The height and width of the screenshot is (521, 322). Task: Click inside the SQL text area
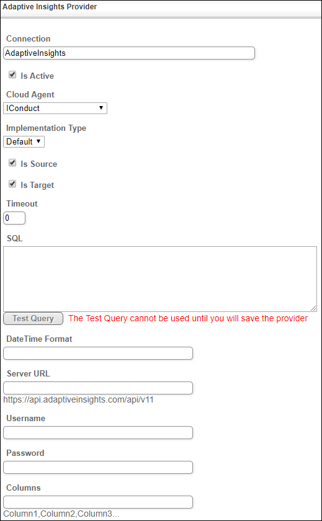(x=160, y=278)
